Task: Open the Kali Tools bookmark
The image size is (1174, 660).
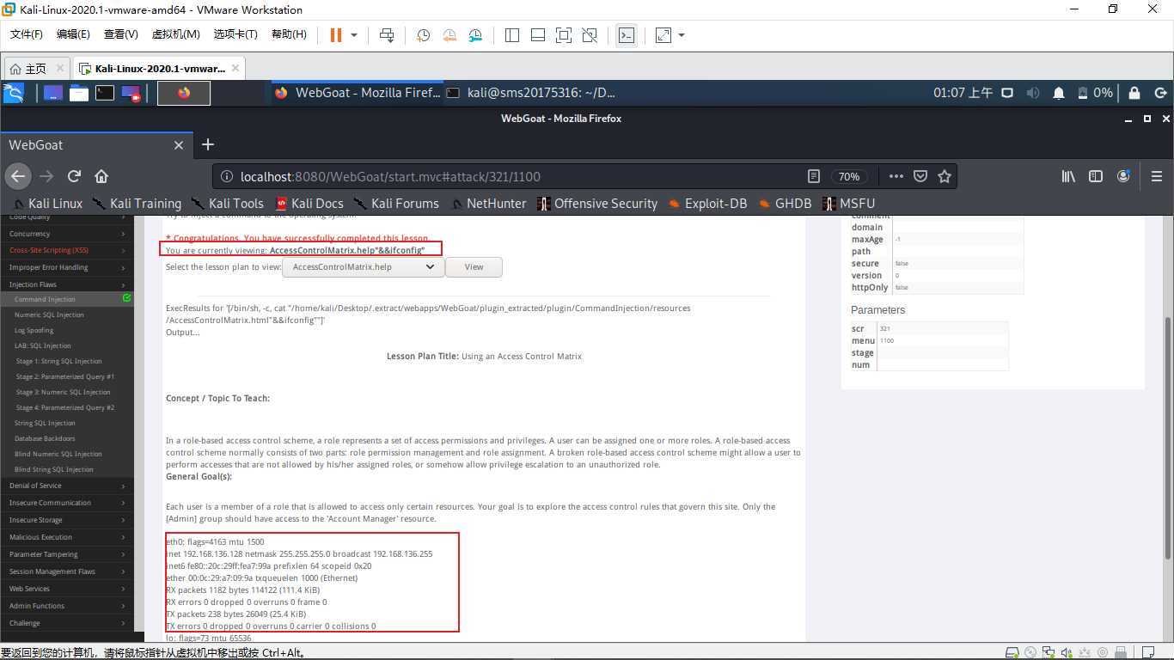Action: pos(227,204)
